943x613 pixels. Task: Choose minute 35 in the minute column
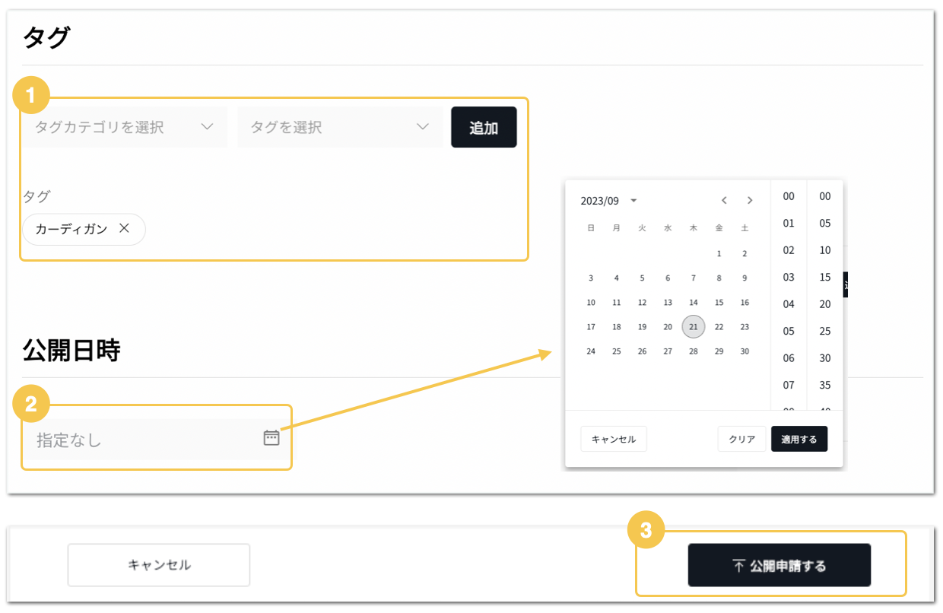point(825,385)
